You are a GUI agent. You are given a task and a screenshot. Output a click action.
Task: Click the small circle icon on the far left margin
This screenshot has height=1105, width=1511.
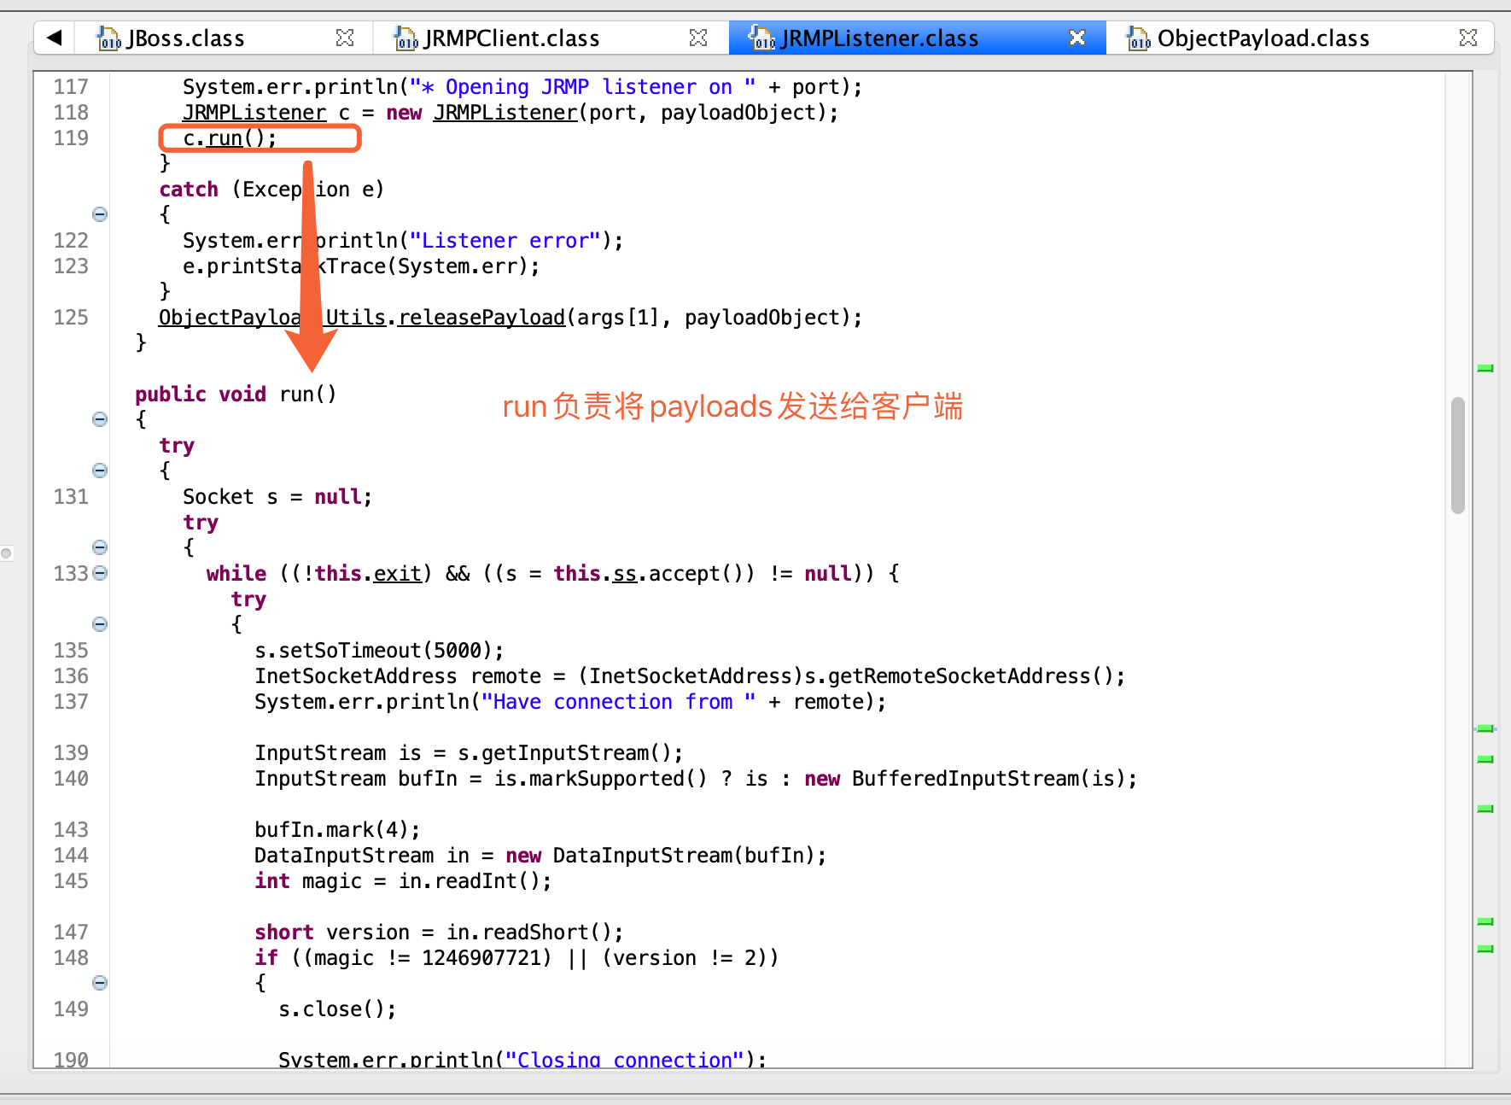pos(7,553)
